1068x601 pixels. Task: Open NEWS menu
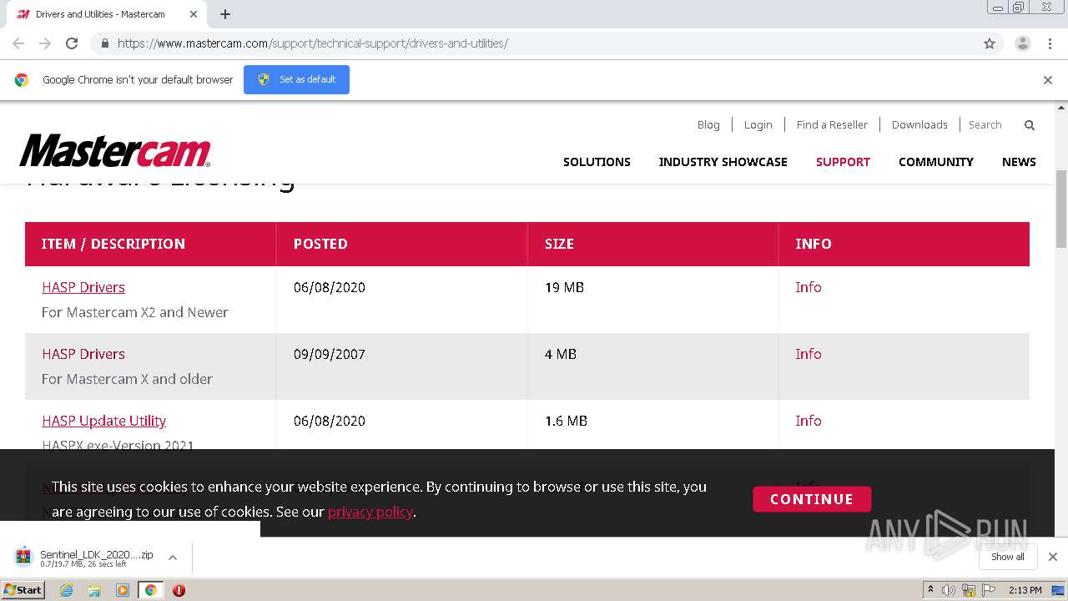pos(1019,162)
